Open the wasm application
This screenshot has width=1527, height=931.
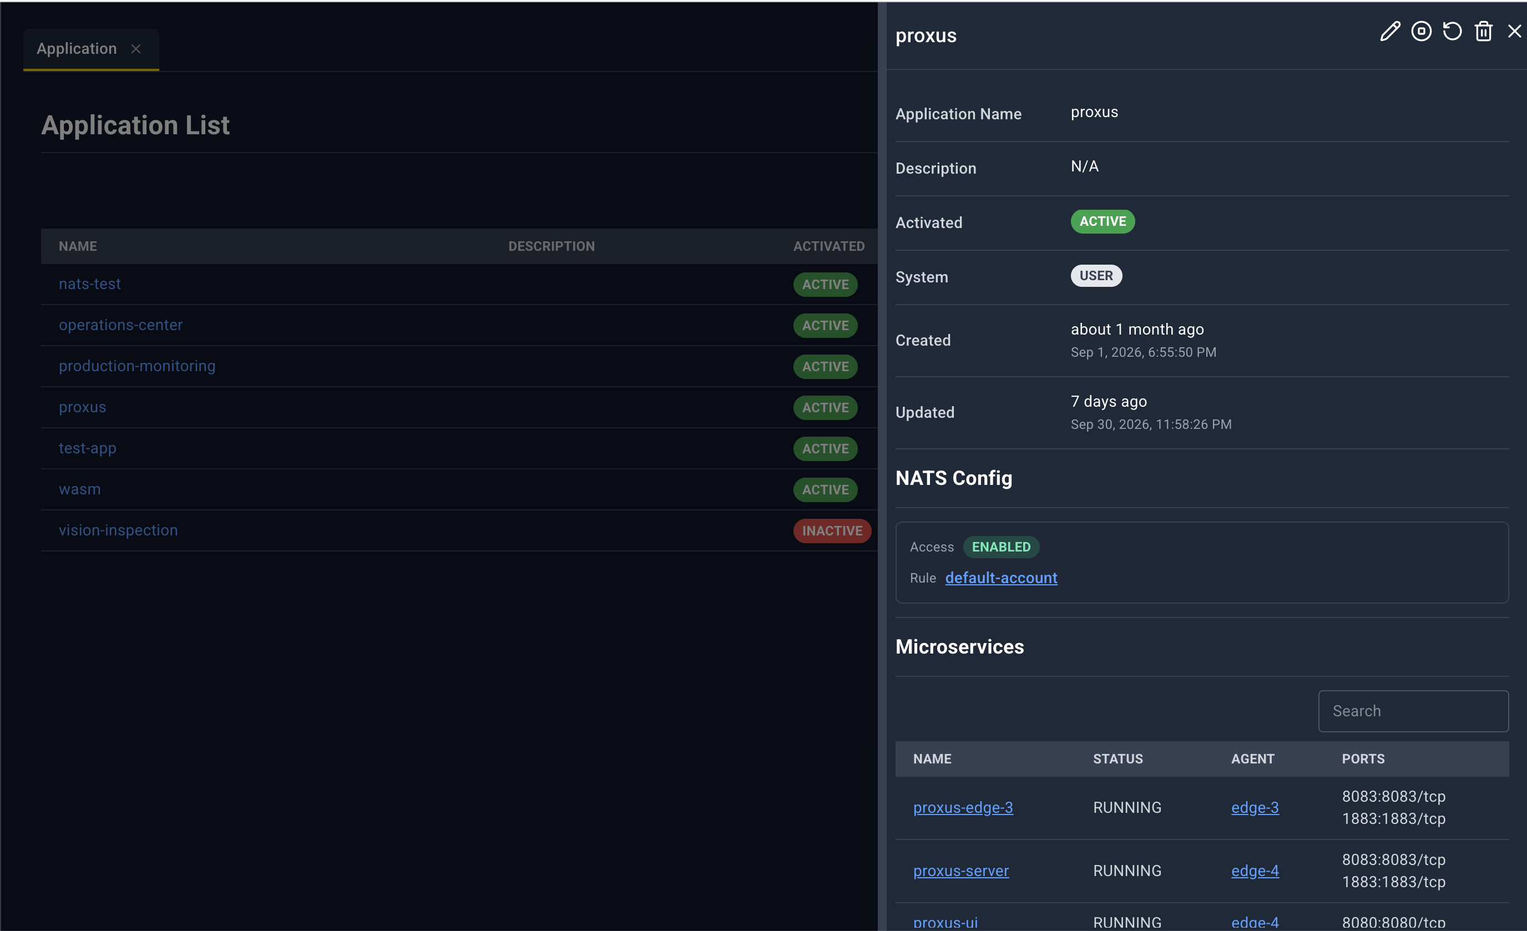(79, 489)
